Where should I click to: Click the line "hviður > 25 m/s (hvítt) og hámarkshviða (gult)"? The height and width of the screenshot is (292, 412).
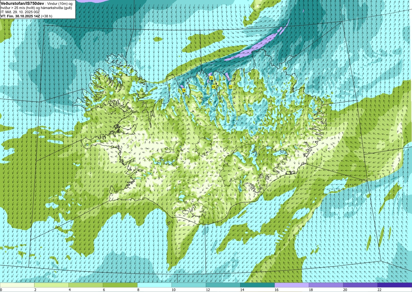click(x=36, y=7)
